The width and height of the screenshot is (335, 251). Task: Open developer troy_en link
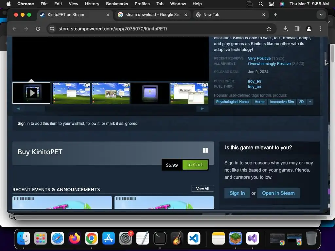(254, 81)
